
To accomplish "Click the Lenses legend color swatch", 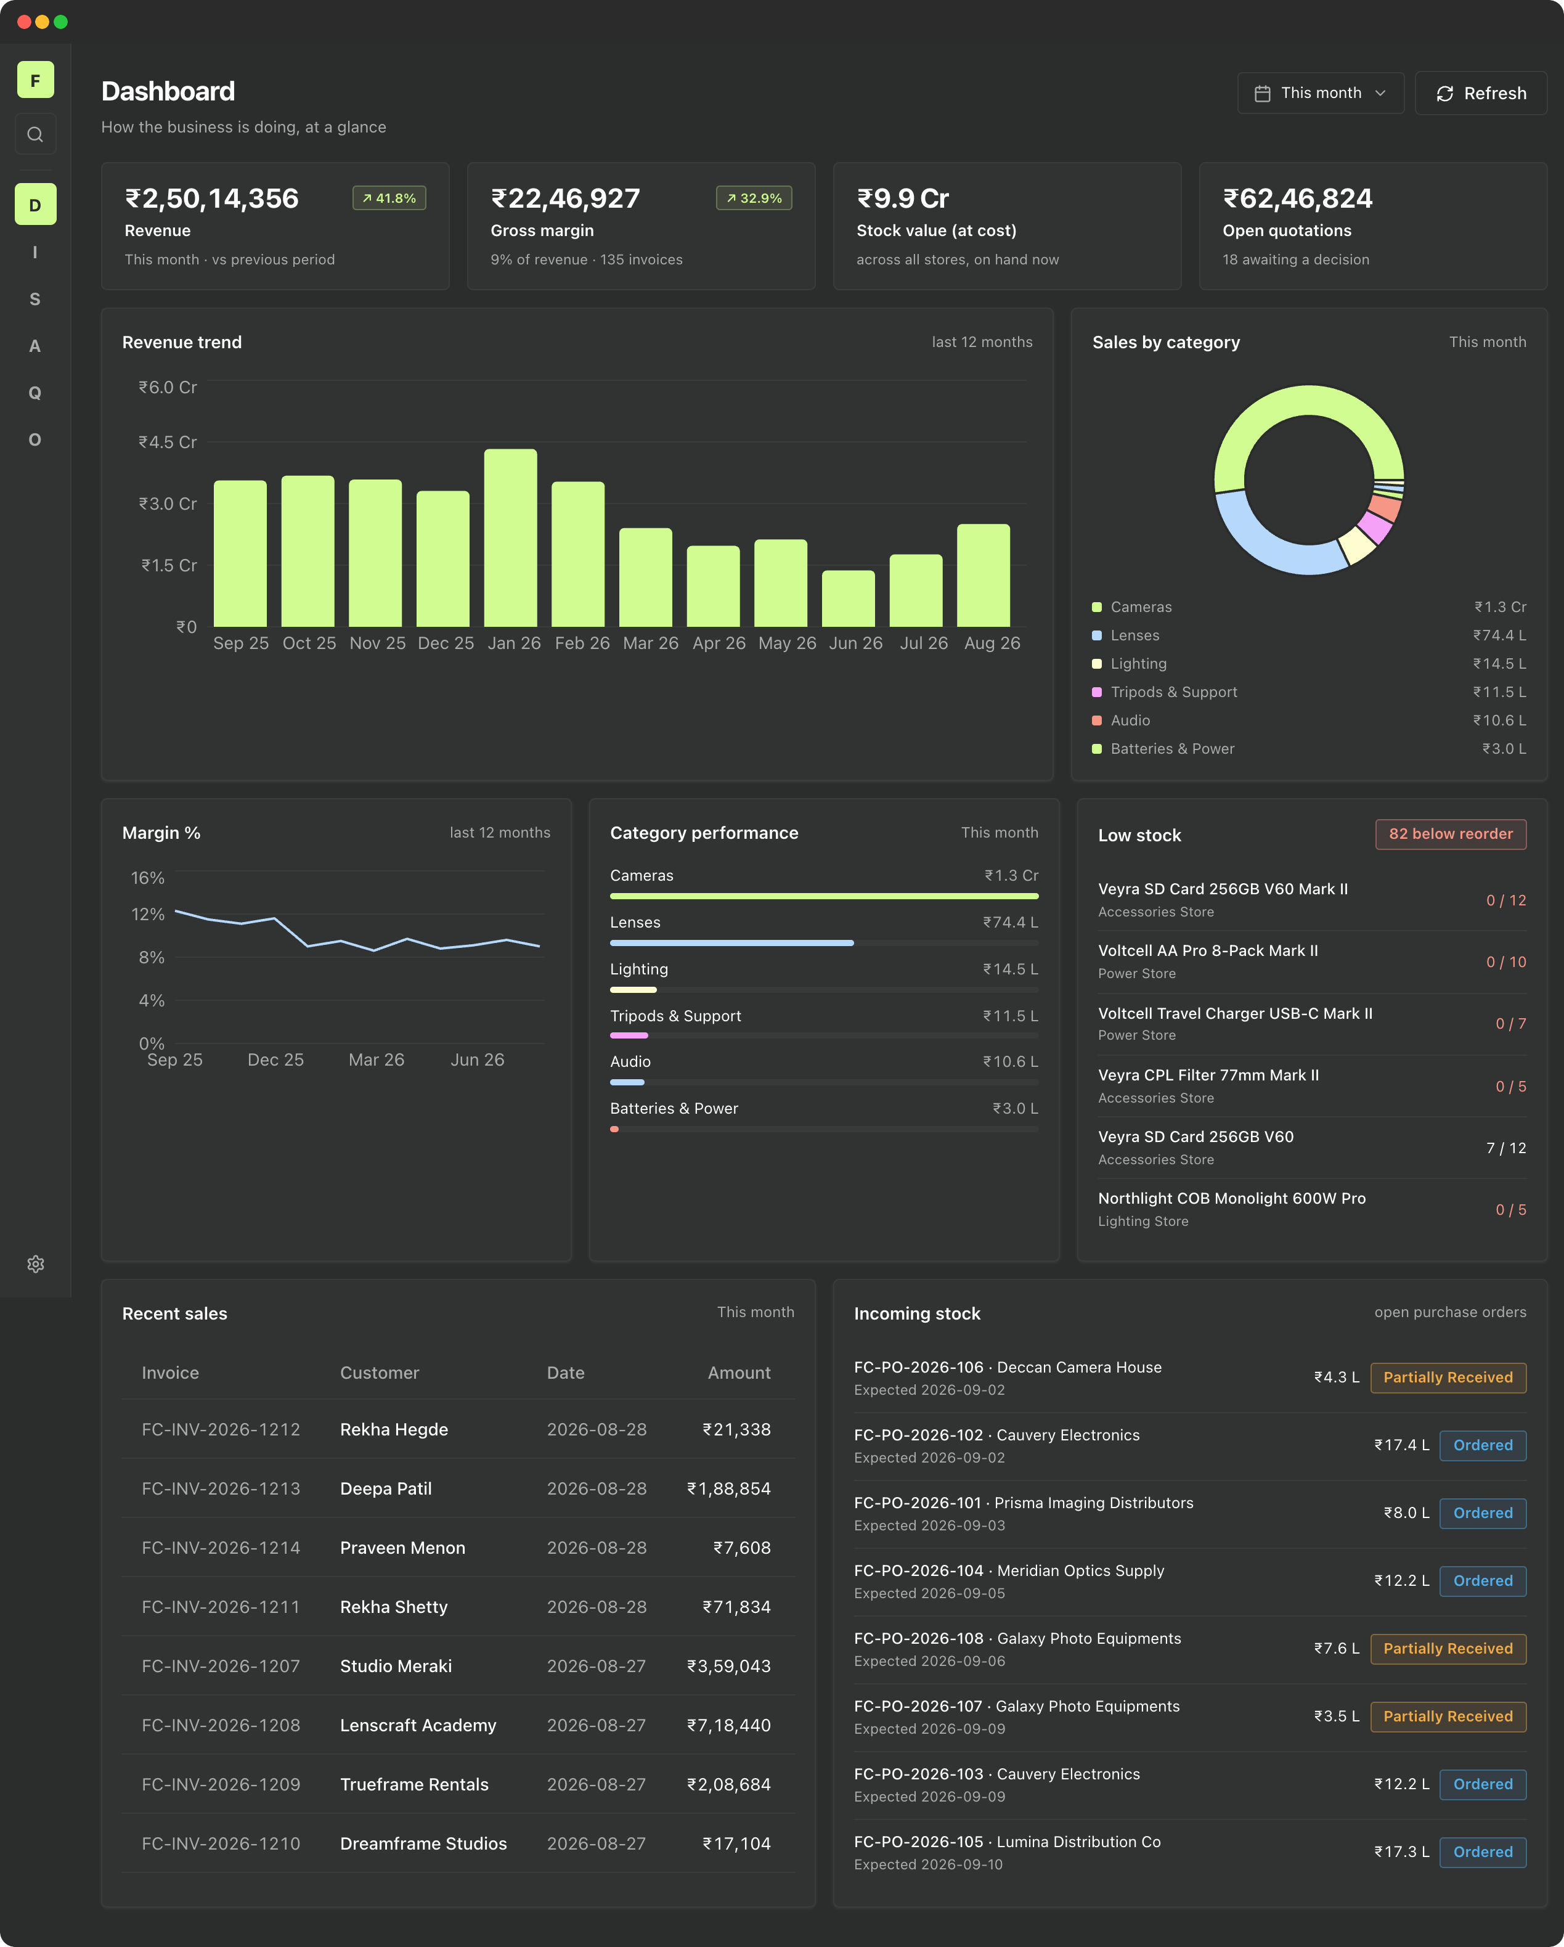I will [1097, 636].
